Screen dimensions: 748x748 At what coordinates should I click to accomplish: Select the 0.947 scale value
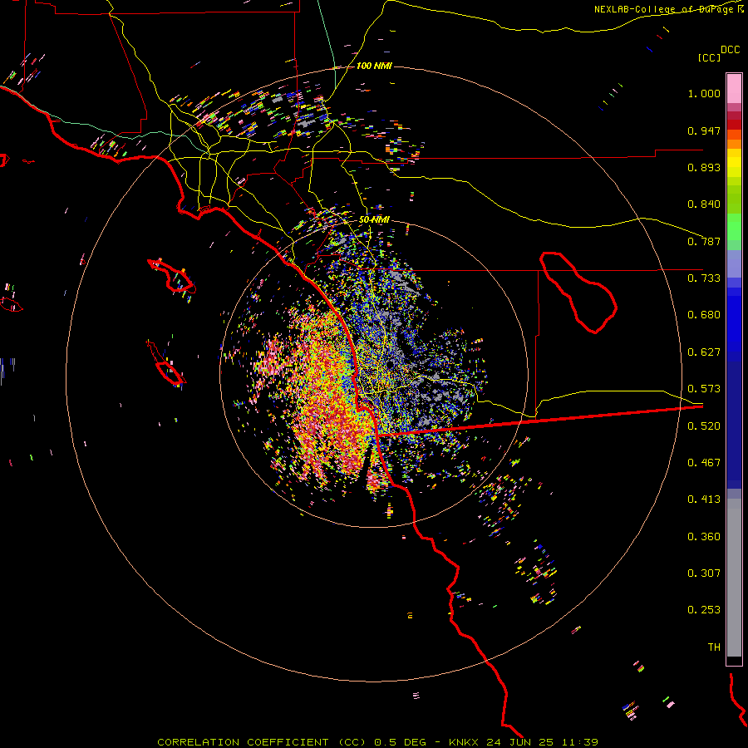pyautogui.click(x=704, y=130)
